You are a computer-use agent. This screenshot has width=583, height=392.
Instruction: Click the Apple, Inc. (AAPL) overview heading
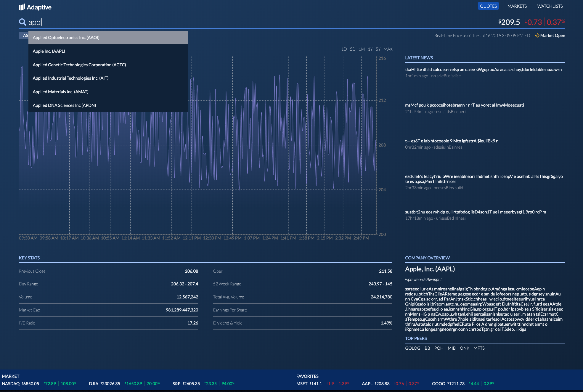(x=430, y=269)
